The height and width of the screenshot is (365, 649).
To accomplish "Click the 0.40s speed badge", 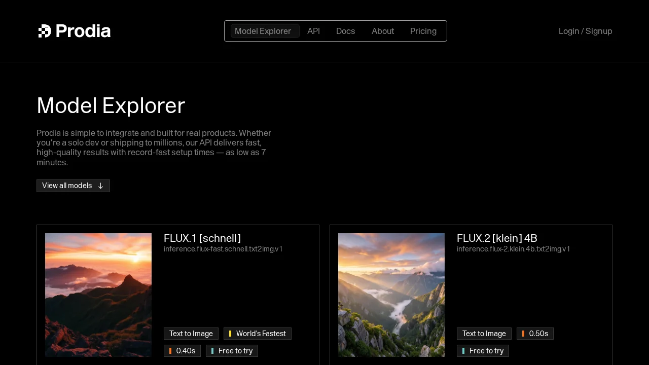I will coord(182,350).
